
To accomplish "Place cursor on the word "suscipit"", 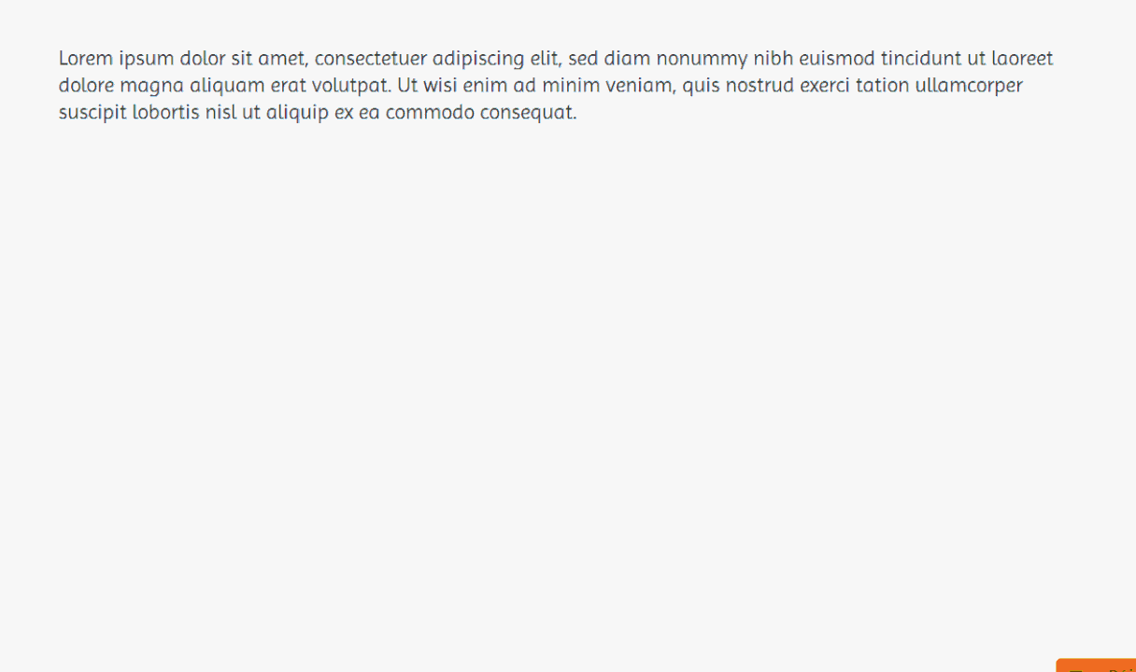I will click(92, 113).
